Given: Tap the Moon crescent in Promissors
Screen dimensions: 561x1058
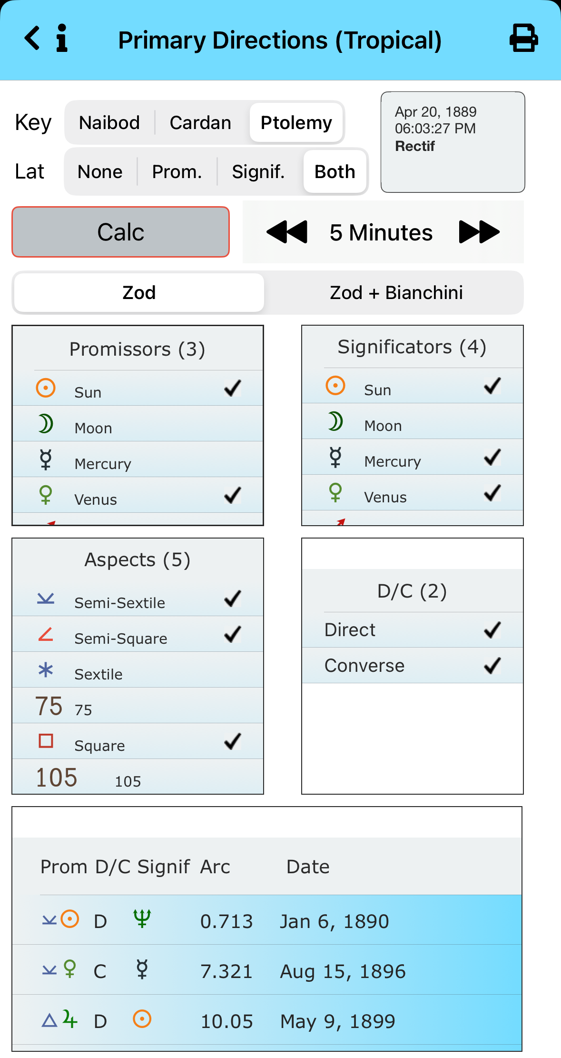Looking at the screenshot, I should click(x=46, y=424).
